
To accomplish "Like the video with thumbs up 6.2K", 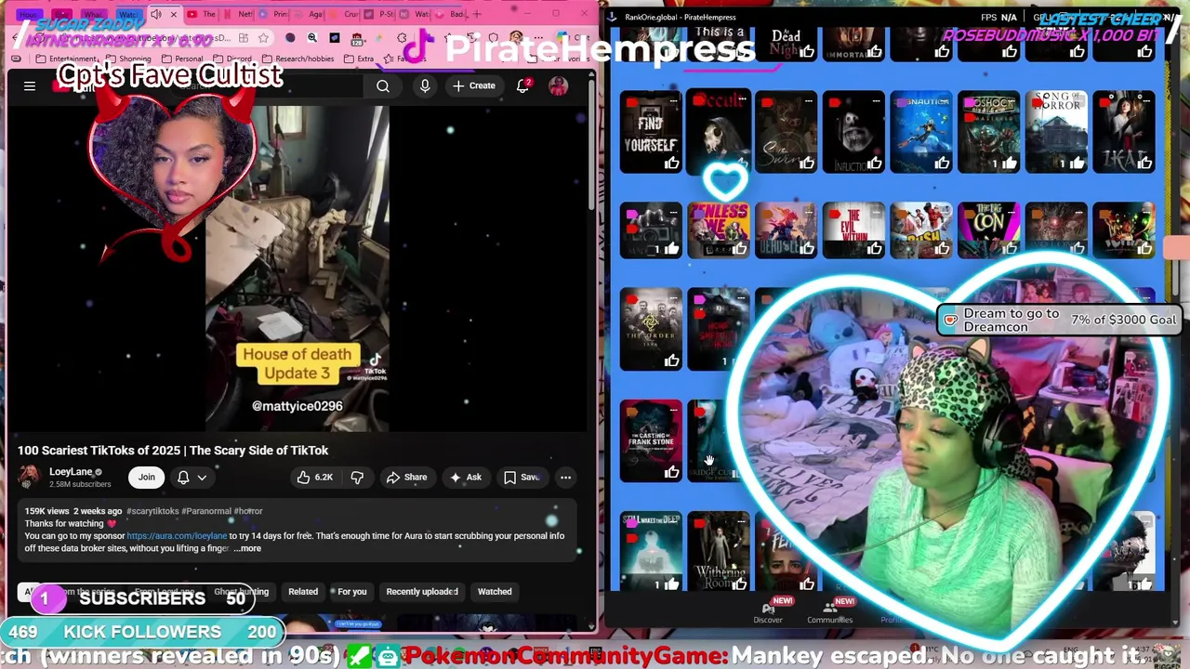I will [314, 478].
